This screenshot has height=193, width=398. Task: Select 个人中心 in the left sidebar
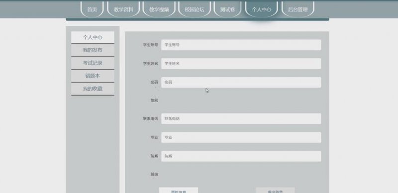(93, 37)
